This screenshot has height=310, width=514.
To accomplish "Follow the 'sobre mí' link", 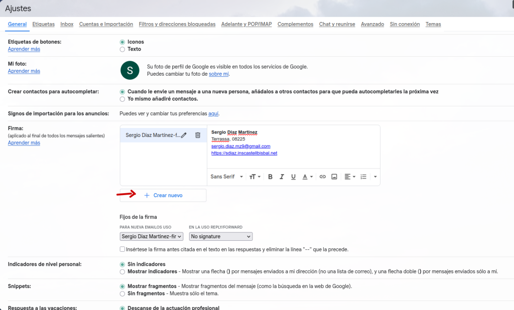I will pyautogui.click(x=219, y=74).
